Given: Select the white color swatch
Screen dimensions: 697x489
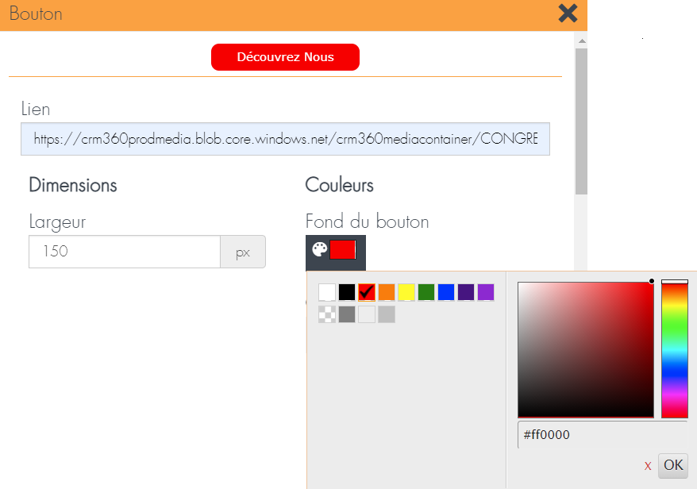Looking at the screenshot, I should [327, 292].
